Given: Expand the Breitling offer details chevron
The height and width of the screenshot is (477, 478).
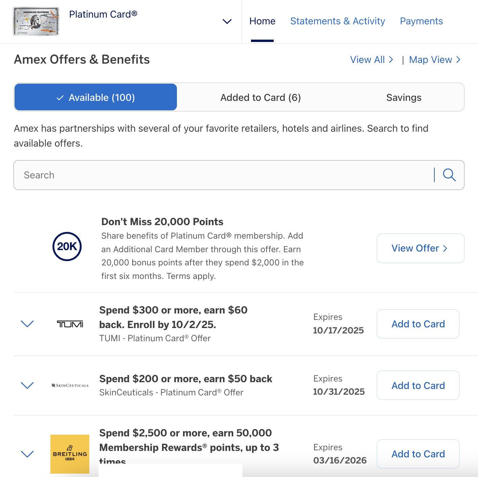Looking at the screenshot, I should click(27, 454).
